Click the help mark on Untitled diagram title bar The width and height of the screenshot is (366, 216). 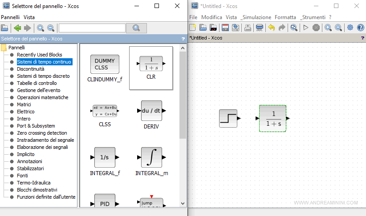(362, 38)
